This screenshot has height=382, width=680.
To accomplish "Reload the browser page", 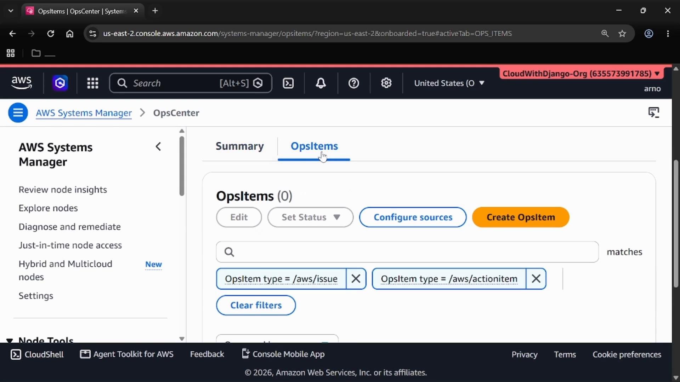I will (51, 34).
